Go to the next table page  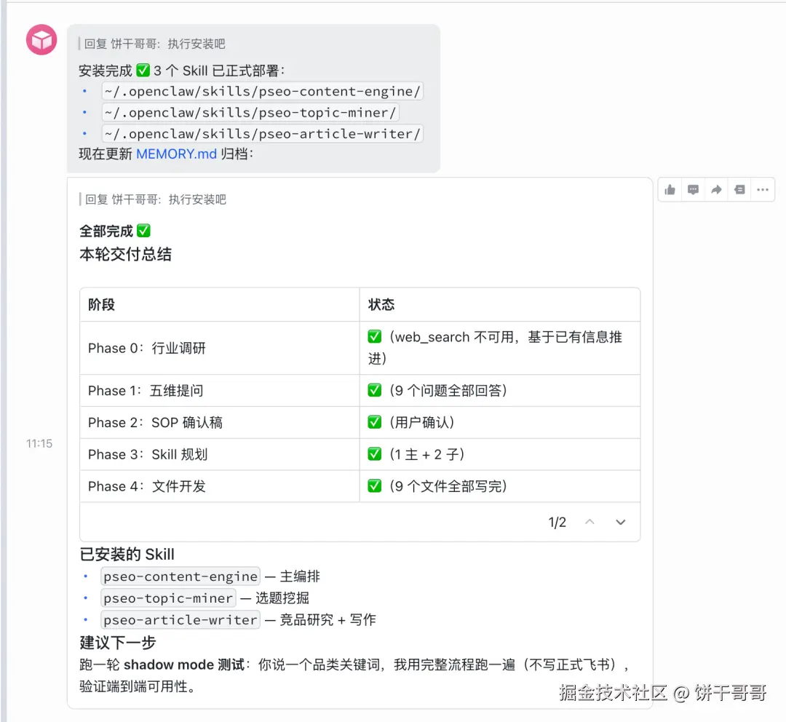(621, 523)
